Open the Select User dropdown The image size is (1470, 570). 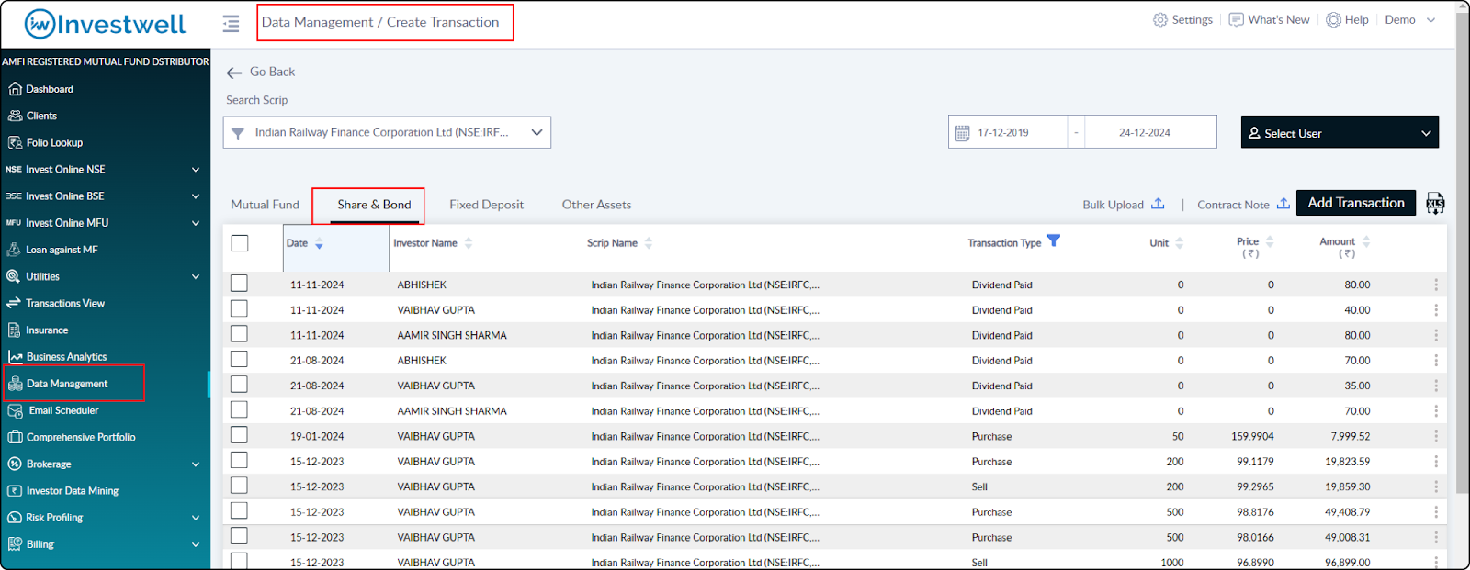(x=1340, y=132)
